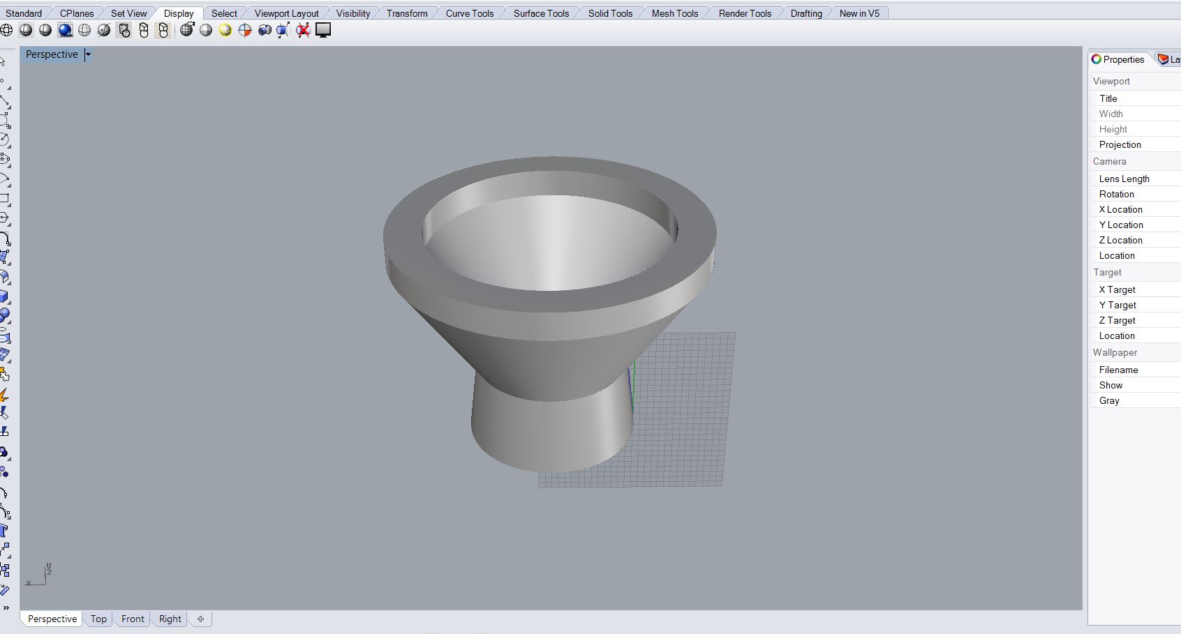Open the Viewport Layout tab
This screenshot has width=1181, height=634.
pos(286,13)
